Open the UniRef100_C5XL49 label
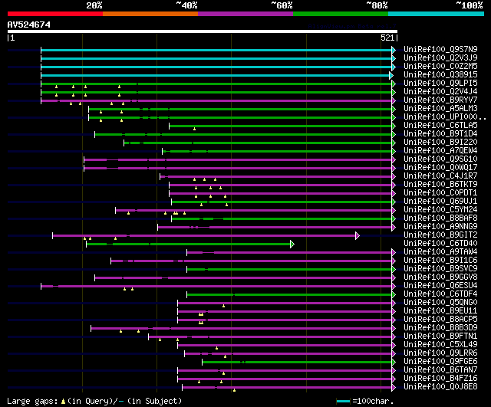Image resolution: width=491 pixels, height=407 pixels. (440, 345)
